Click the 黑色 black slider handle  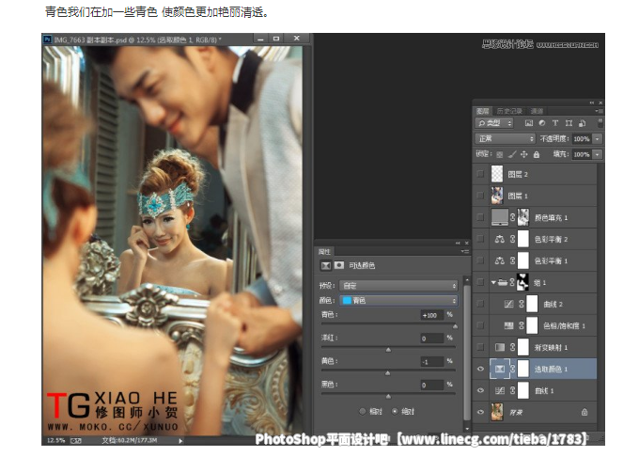(388, 396)
